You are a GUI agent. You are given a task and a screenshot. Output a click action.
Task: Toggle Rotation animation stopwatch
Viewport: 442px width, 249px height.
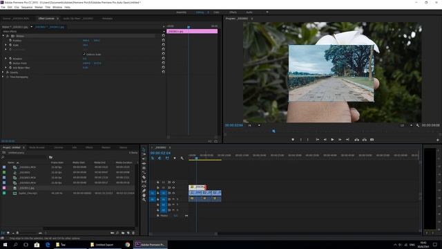(x=10, y=58)
